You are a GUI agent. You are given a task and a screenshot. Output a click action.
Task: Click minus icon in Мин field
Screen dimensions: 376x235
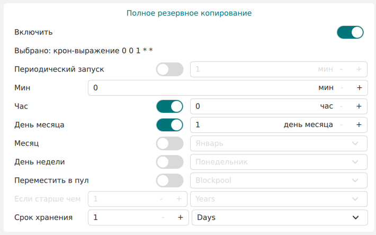pos(342,88)
